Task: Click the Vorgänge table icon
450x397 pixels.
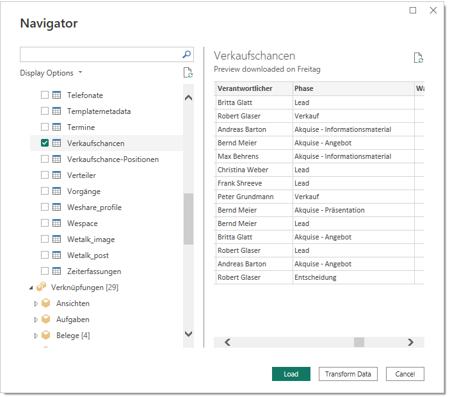Action: (57, 191)
